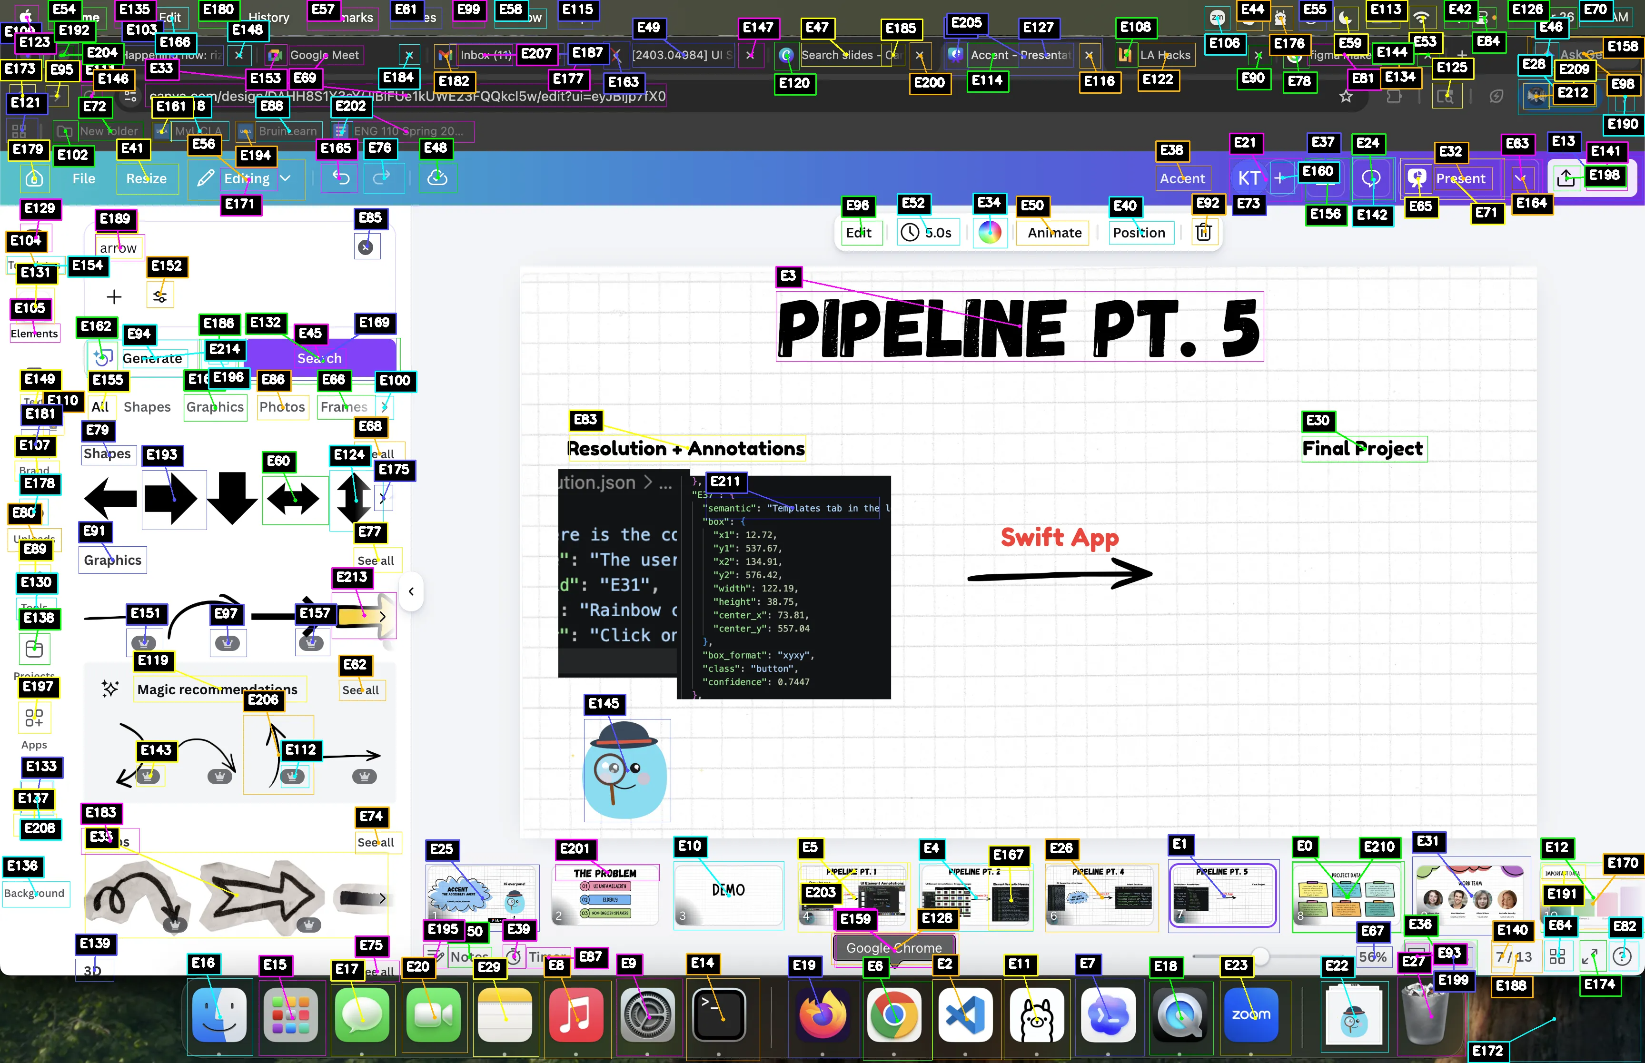Toggle grid view of pages

click(1557, 957)
